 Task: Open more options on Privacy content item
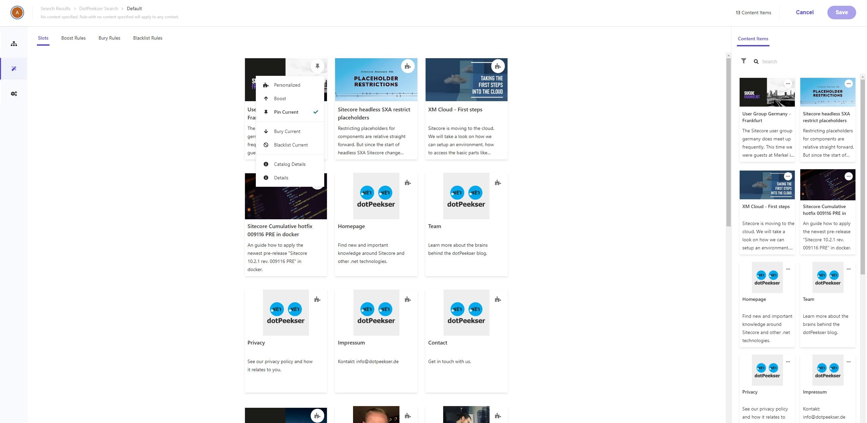coord(788,362)
